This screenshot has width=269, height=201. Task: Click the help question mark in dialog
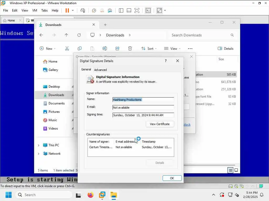click(166, 61)
